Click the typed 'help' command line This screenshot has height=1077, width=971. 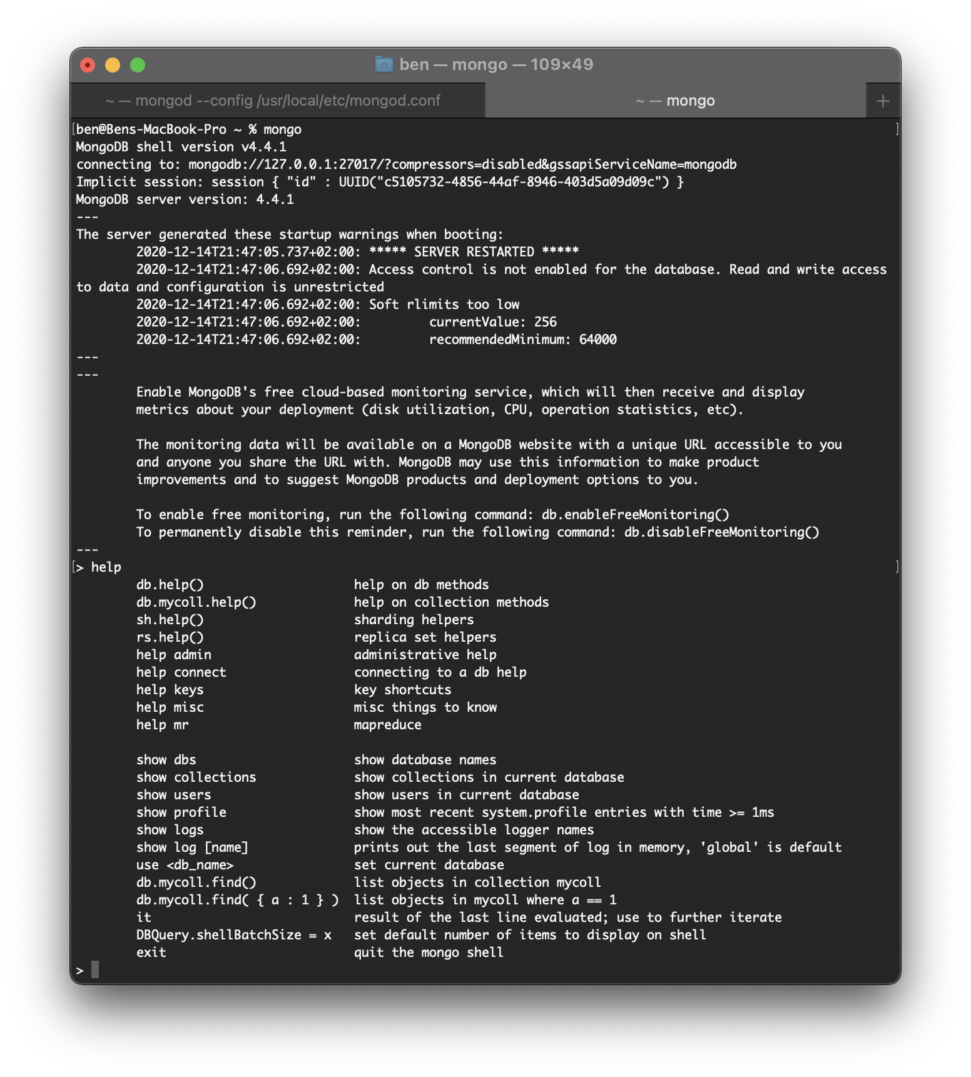click(106, 567)
